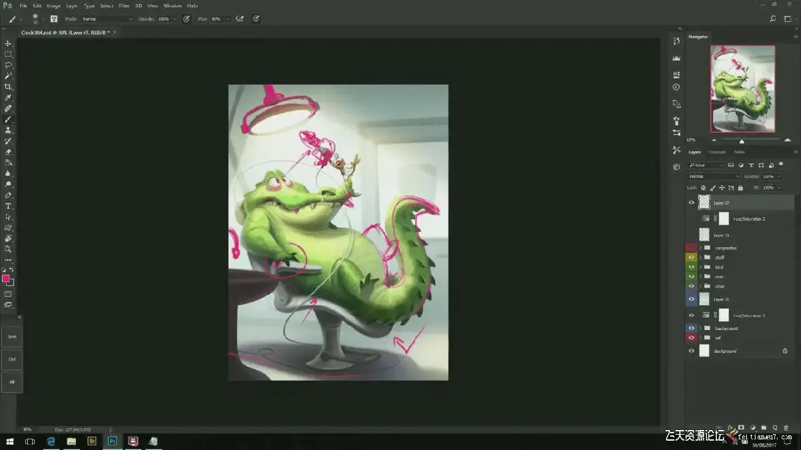
Task: Hide the ref group
Action: [692, 338]
